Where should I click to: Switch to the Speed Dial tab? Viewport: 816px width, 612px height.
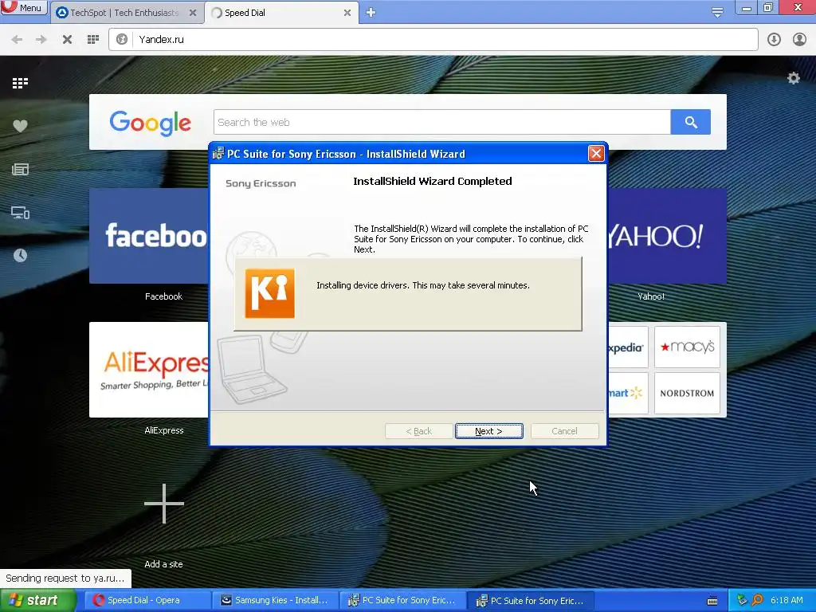point(281,13)
